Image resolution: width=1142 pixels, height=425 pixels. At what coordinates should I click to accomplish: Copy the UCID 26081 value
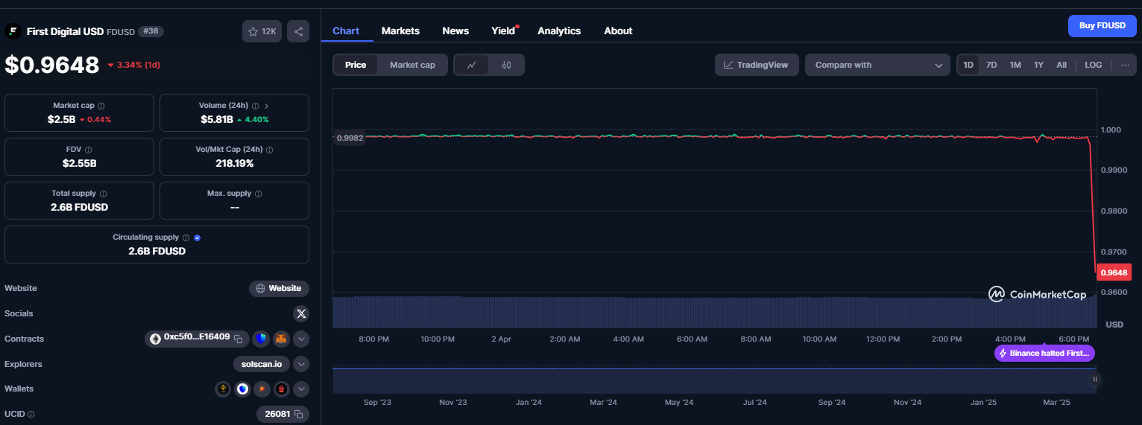(x=298, y=414)
